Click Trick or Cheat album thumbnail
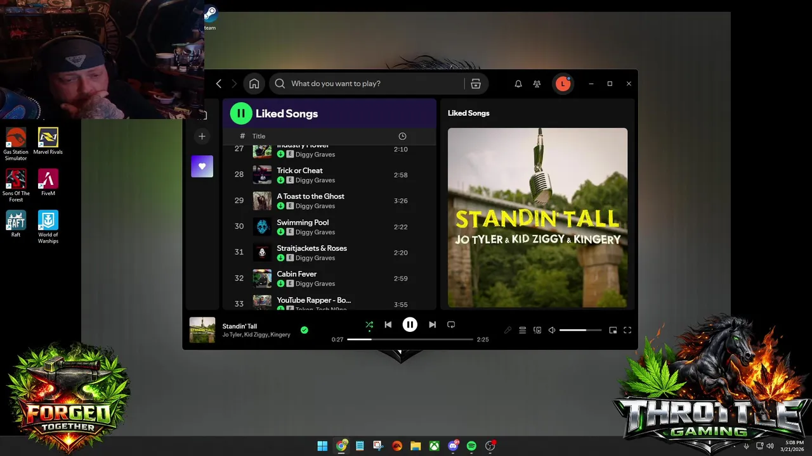This screenshot has height=456, width=812. pyautogui.click(x=262, y=175)
